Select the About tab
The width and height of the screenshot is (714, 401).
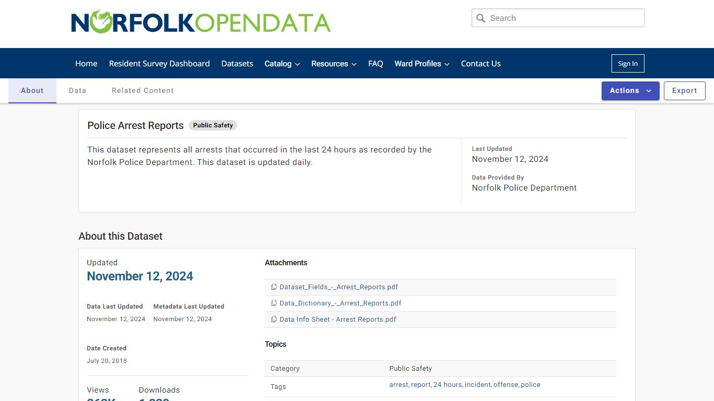pyautogui.click(x=32, y=91)
